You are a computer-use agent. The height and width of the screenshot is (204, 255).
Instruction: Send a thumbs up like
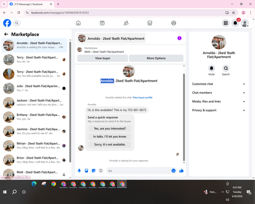tap(182, 171)
